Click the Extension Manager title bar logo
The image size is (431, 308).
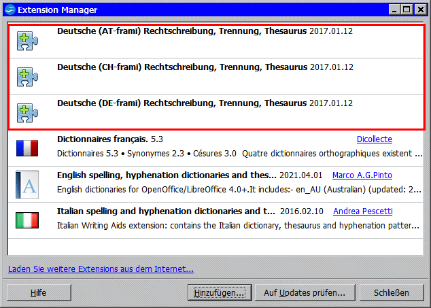coord(10,10)
